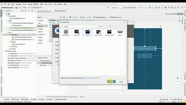186x105 pixels.
Task: Click the yellow warning triangle icon
Action: click(179, 17)
